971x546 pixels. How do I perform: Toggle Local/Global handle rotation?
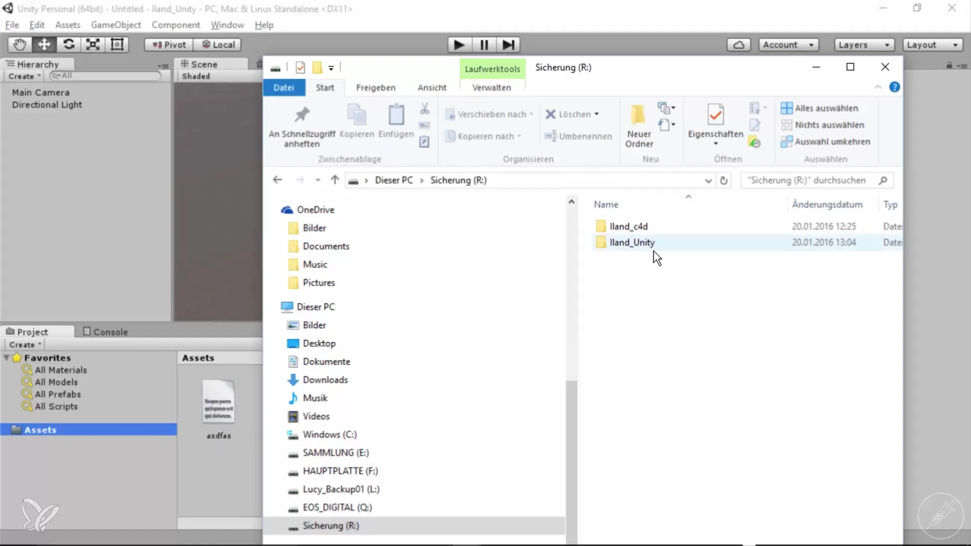click(218, 45)
